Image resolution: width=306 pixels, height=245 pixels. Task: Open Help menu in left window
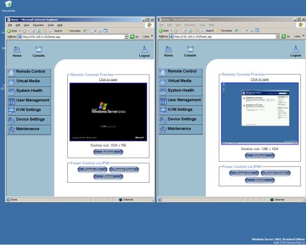[x=60, y=25]
